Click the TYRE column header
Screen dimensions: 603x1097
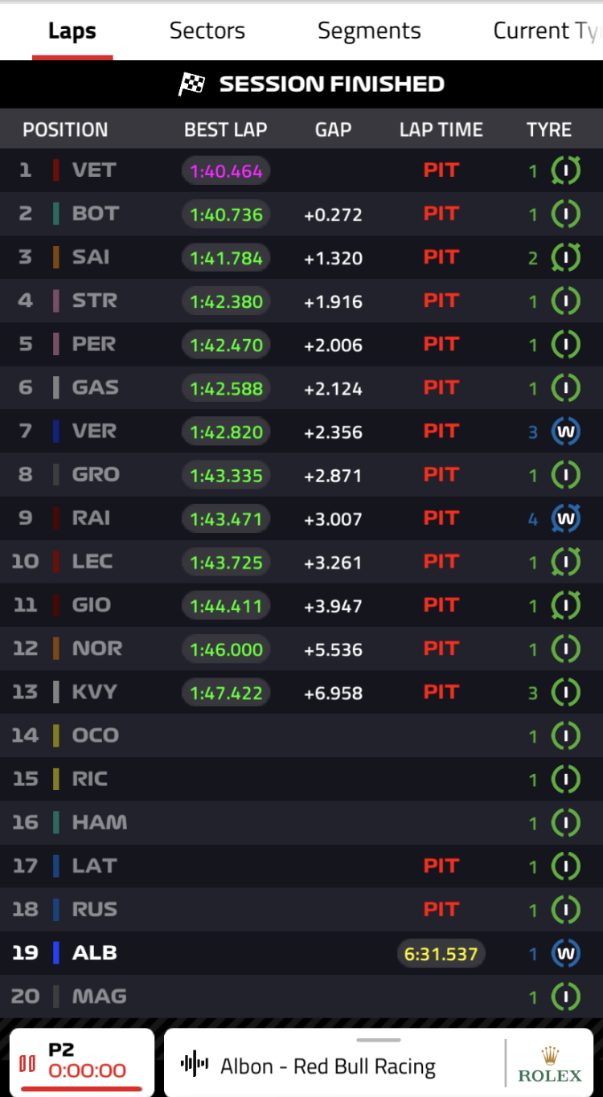549,130
